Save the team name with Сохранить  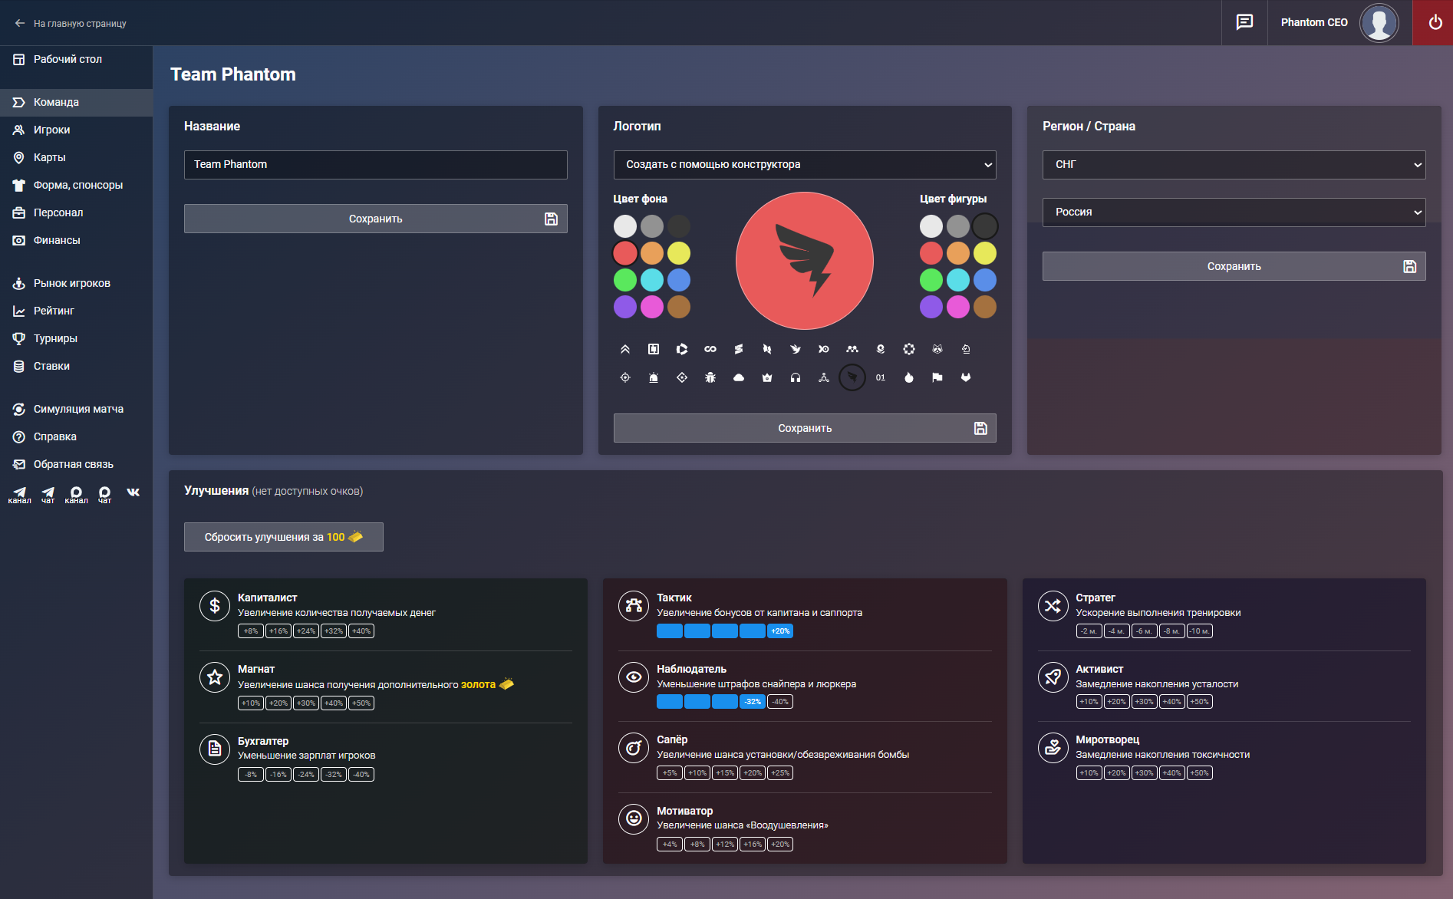click(x=376, y=219)
